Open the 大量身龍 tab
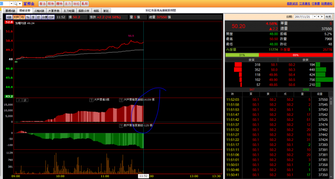The image size is (335, 179). pyautogui.click(x=54, y=11)
